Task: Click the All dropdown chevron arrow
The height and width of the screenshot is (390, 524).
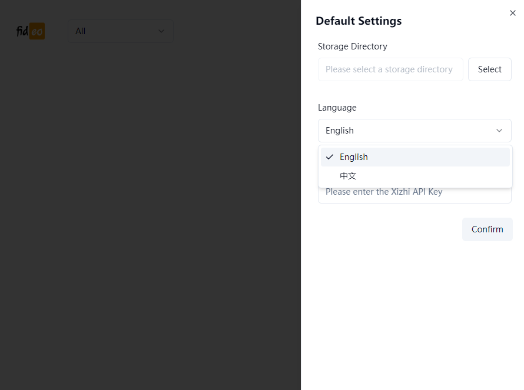Action: click(x=161, y=31)
